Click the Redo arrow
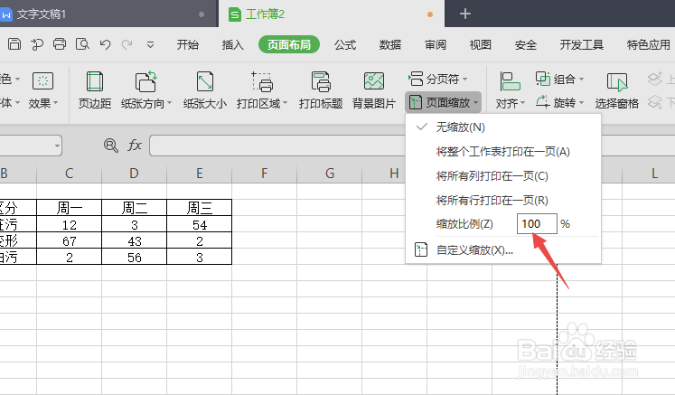The image size is (675, 395). coord(127,44)
